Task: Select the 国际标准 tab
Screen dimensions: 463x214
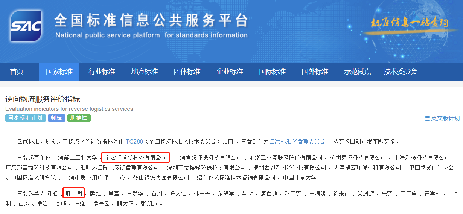Action: [272, 72]
